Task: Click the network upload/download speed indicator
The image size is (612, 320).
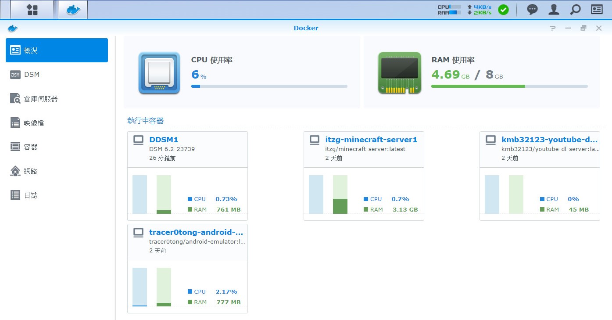Action: 479,10
